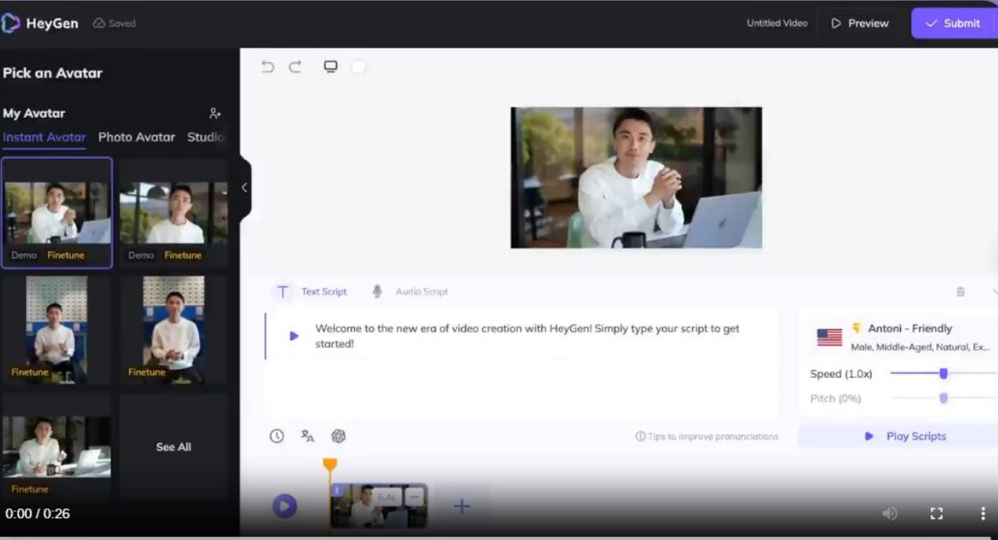Open See All avatars

click(x=173, y=447)
